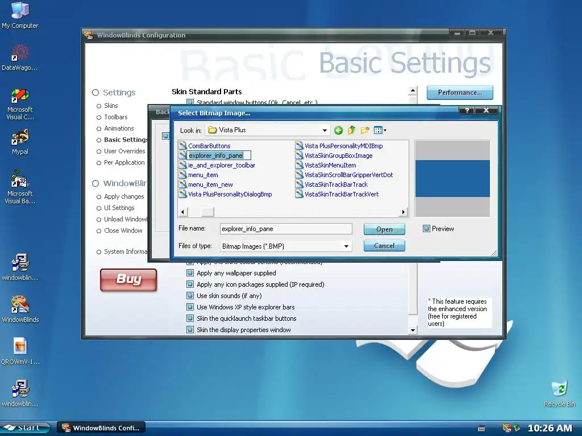This screenshot has width=582, height=436.
Task: Open the View menu icon in dialog
Action: click(380, 130)
